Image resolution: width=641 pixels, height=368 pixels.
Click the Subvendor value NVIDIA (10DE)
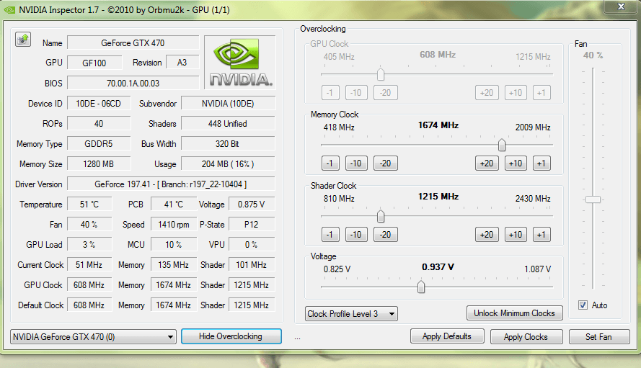click(x=228, y=103)
